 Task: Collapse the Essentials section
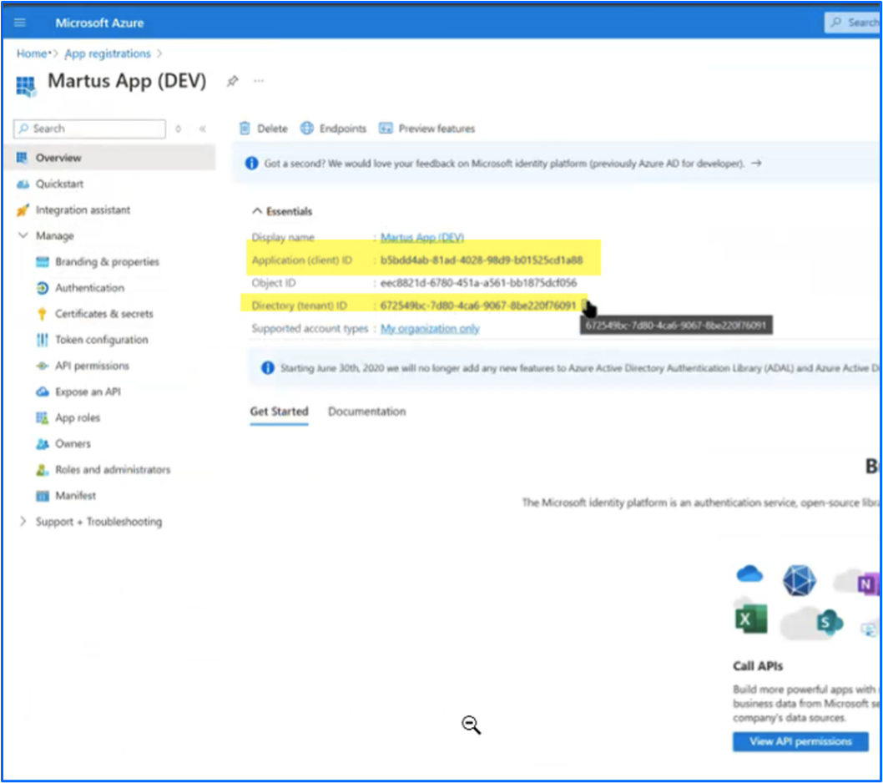pyautogui.click(x=257, y=211)
